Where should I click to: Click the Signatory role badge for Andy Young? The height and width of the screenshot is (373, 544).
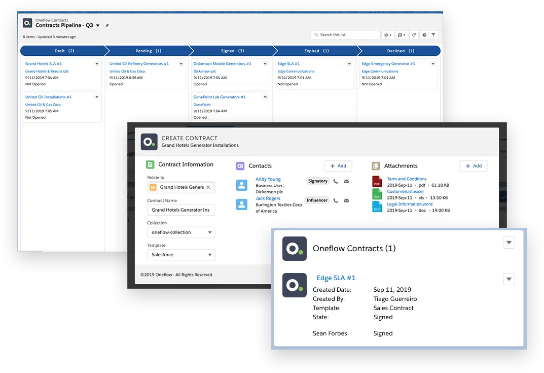coord(318,181)
